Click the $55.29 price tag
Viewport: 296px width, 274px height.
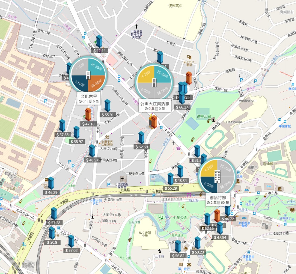pos(171,188)
